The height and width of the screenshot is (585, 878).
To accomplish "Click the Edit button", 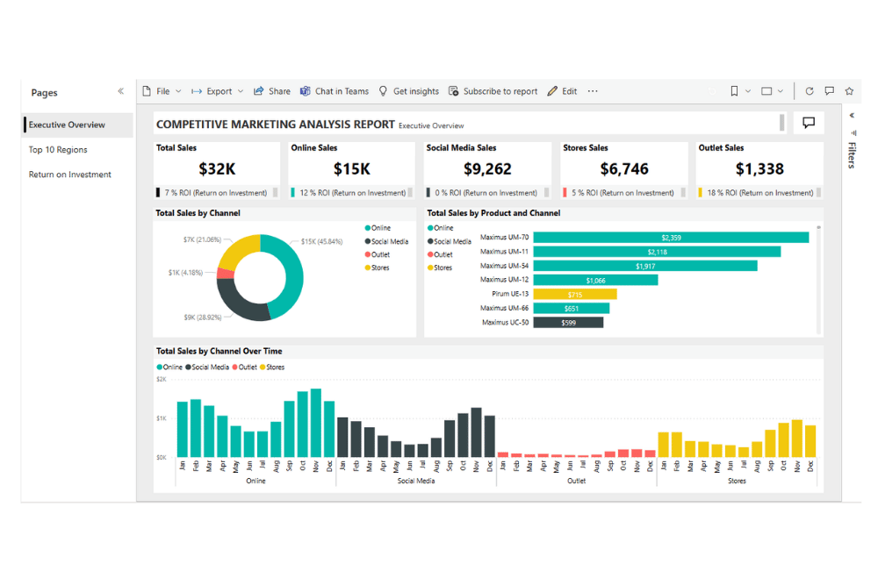I will pos(562,91).
